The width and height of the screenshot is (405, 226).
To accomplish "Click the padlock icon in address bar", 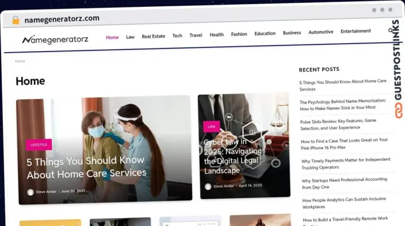I will (x=16, y=19).
